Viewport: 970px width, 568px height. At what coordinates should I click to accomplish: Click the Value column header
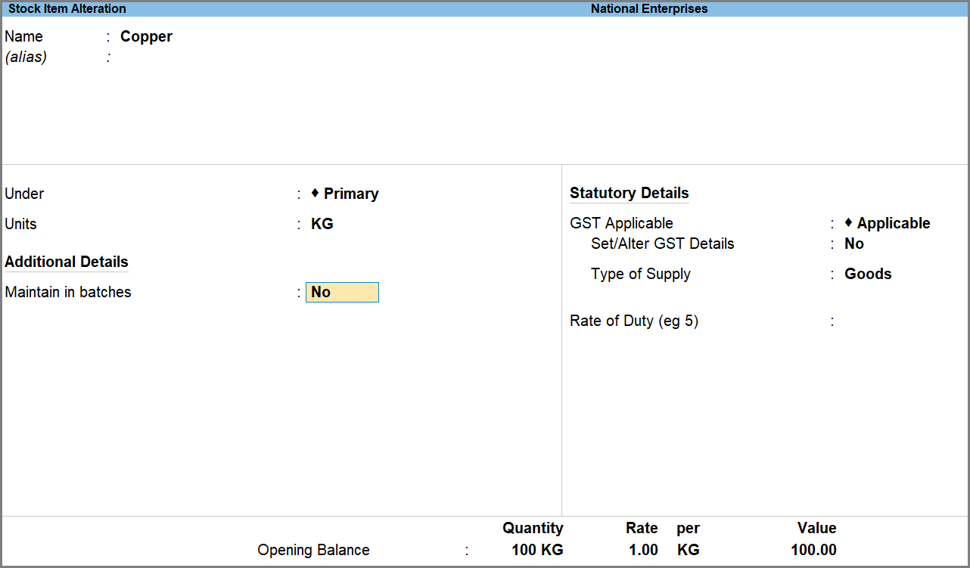[x=817, y=528]
